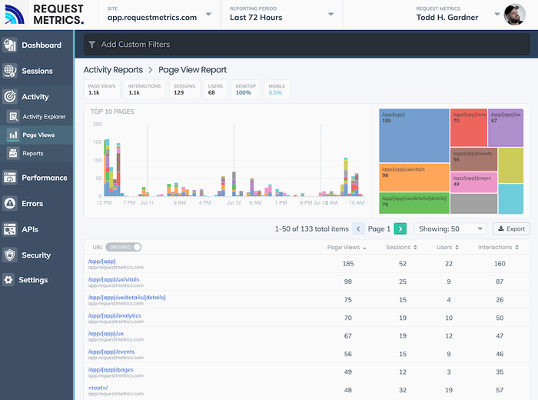Open the <root>/ table link
This screenshot has height=400, width=538.
point(98,388)
